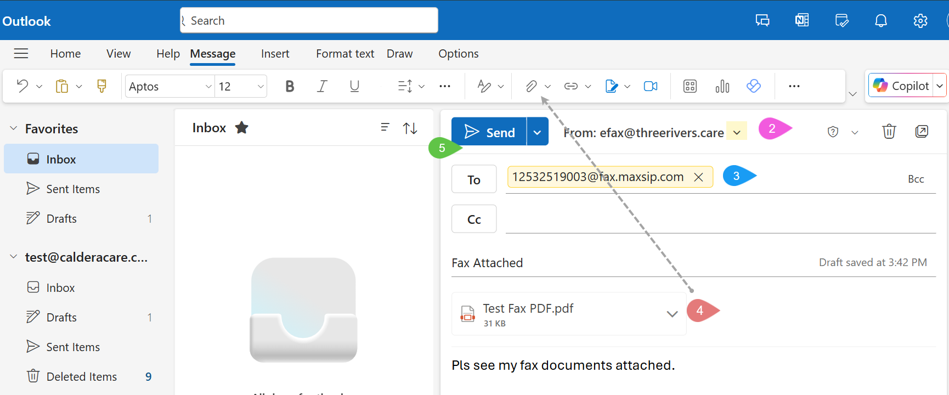The height and width of the screenshot is (395, 949).
Task: Select the Format Painter icon
Action: [x=101, y=86]
